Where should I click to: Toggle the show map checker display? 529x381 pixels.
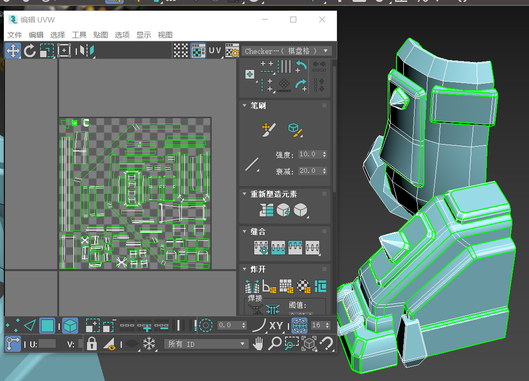tap(198, 51)
